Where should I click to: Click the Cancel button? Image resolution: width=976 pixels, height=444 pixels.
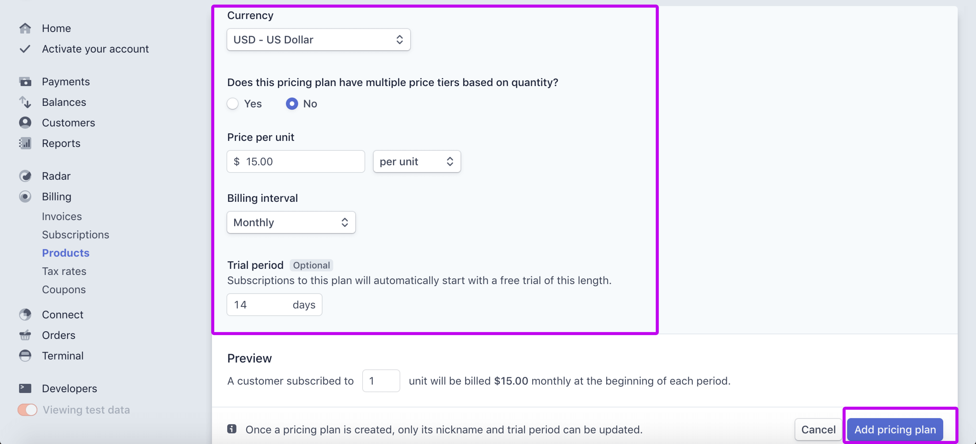(817, 429)
